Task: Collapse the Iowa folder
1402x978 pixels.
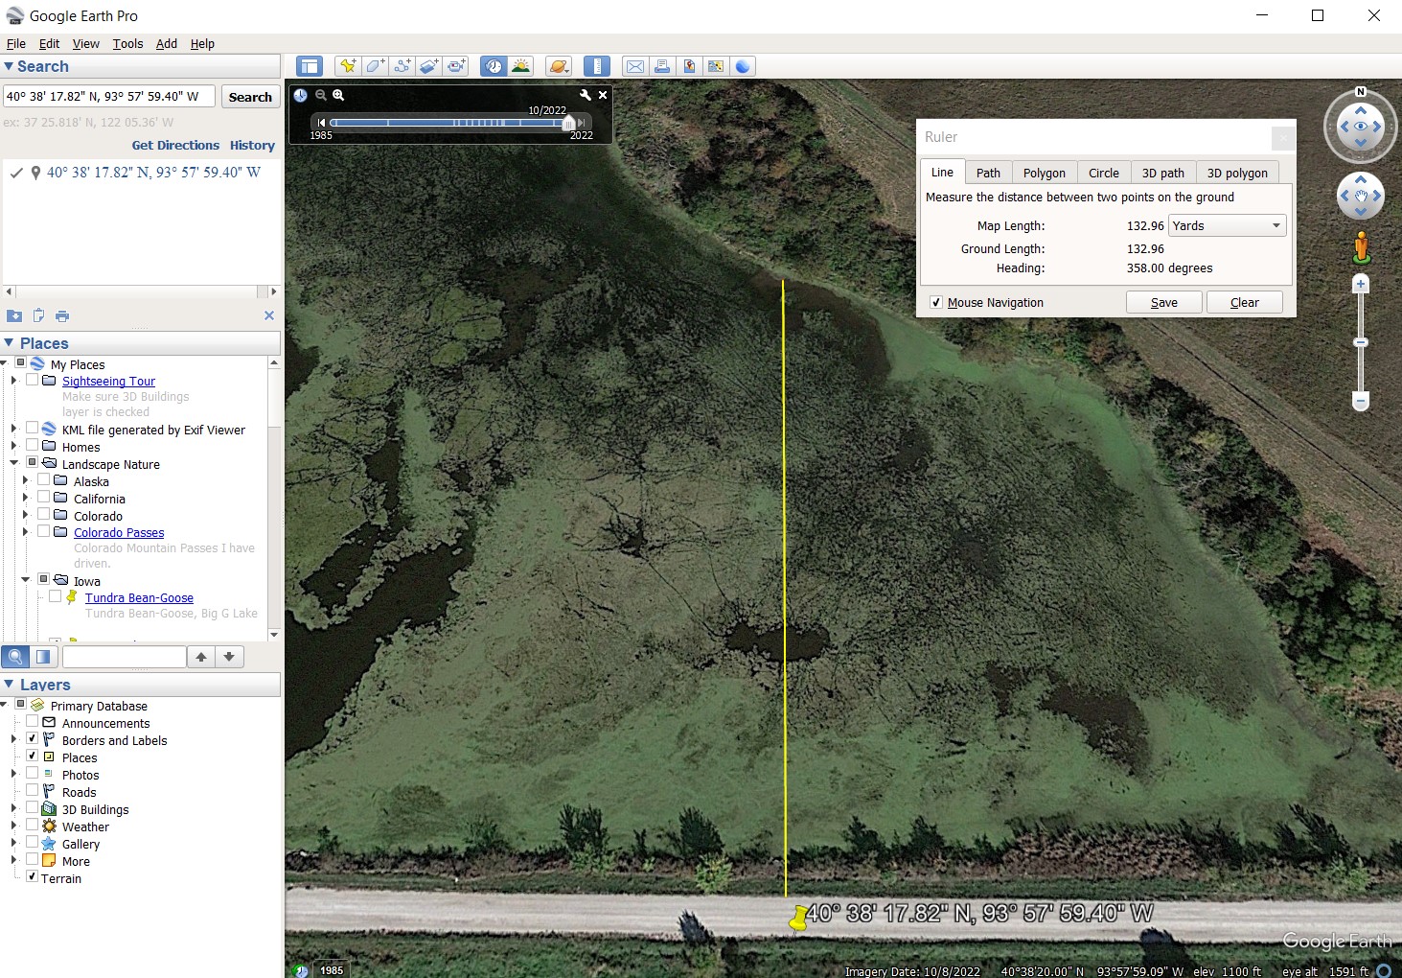Action: point(26,580)
